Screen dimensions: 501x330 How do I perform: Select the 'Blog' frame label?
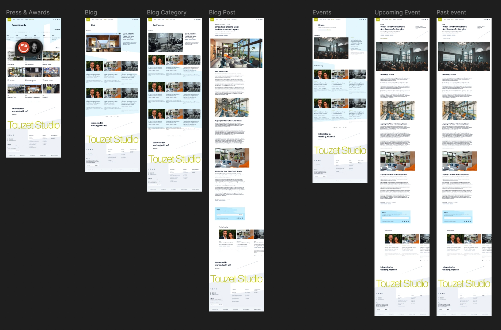pos(91,13)
